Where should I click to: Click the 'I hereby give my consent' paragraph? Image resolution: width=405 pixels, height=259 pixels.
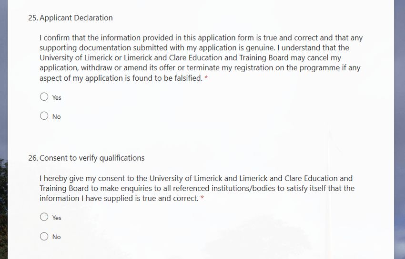click(197, 188)
